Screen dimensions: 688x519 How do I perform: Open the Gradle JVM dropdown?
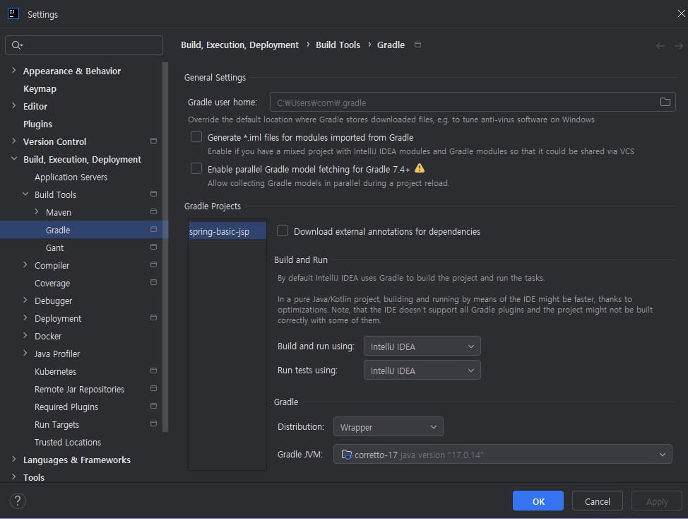503,455
